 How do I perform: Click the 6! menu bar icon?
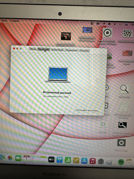click(92, 24)
